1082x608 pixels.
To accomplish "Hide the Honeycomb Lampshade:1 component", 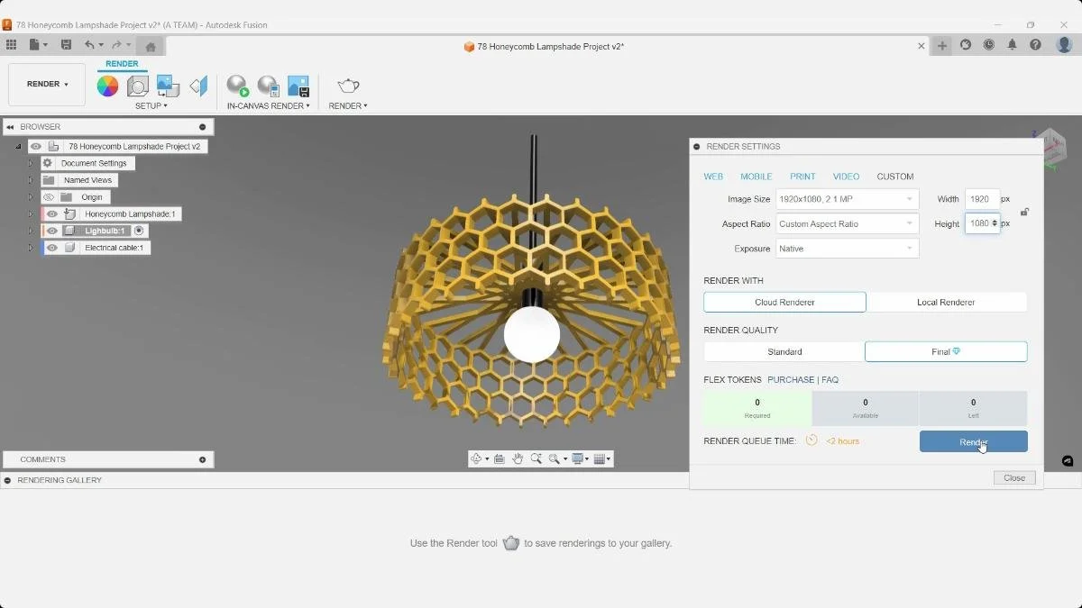I will click(x=51, y=214).
